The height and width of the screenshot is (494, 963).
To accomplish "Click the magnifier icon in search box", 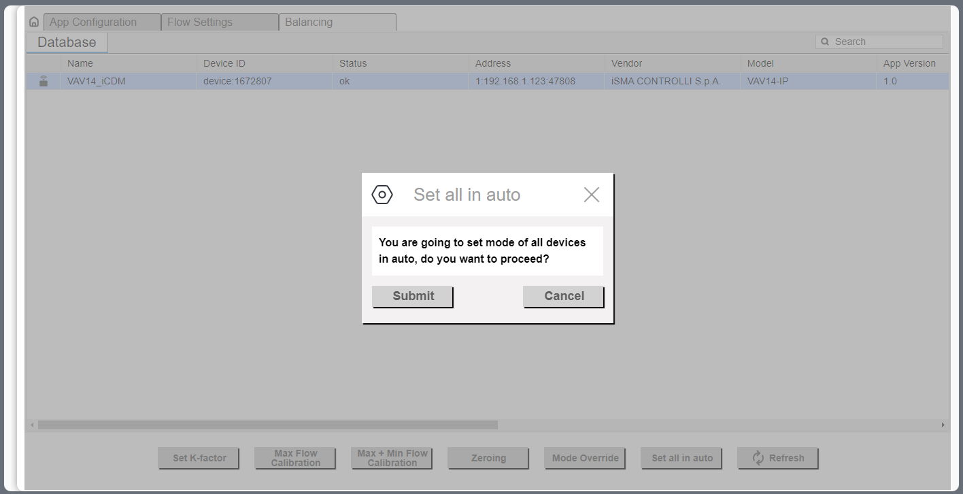I will pyautogui.click(x=825, y=42).
